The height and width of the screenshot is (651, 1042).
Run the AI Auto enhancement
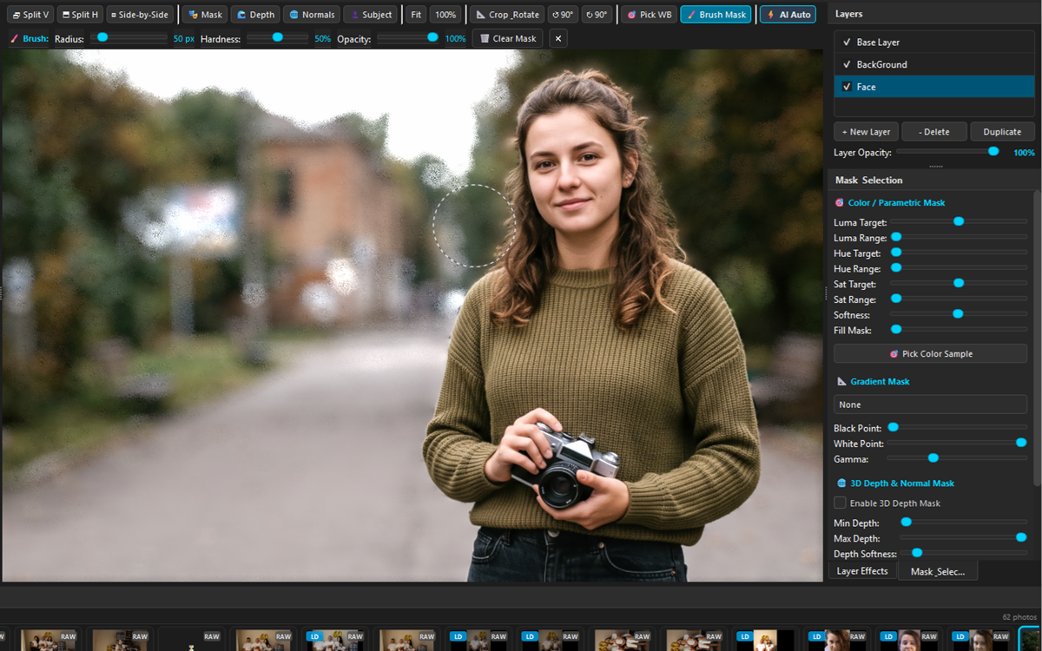(787, 15)
